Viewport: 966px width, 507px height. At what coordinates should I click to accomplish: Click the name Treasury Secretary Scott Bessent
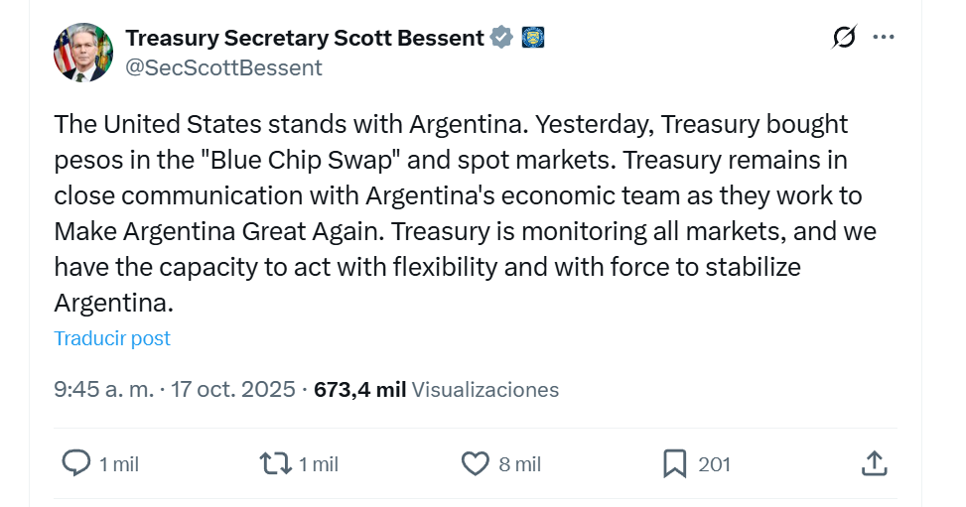click(305, 38)
